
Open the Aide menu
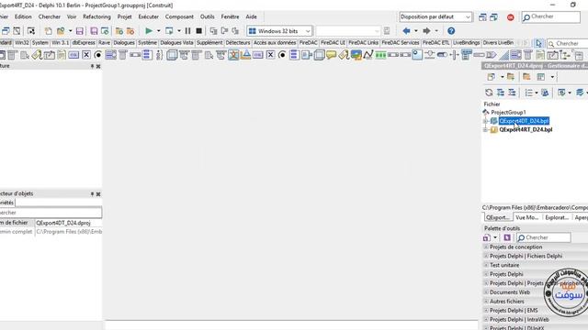(x=251, y=16)
